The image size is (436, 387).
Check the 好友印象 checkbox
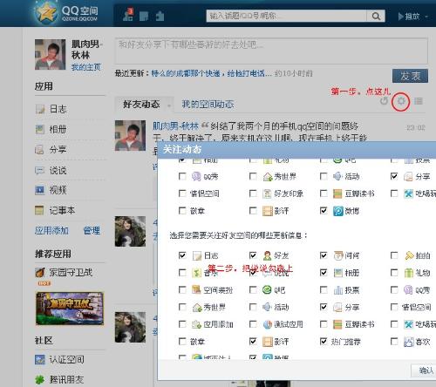[x=253, y=193]
